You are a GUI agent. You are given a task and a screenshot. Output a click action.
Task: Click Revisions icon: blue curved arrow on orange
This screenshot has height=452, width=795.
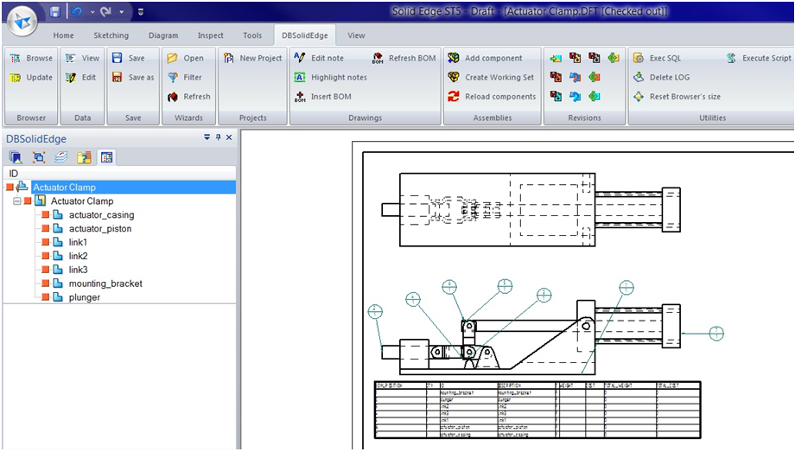pyautogui.click(x=575, y=78)
